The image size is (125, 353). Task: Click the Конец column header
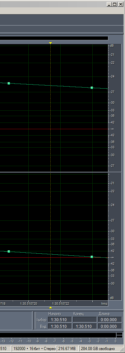[x=78, y=314]
